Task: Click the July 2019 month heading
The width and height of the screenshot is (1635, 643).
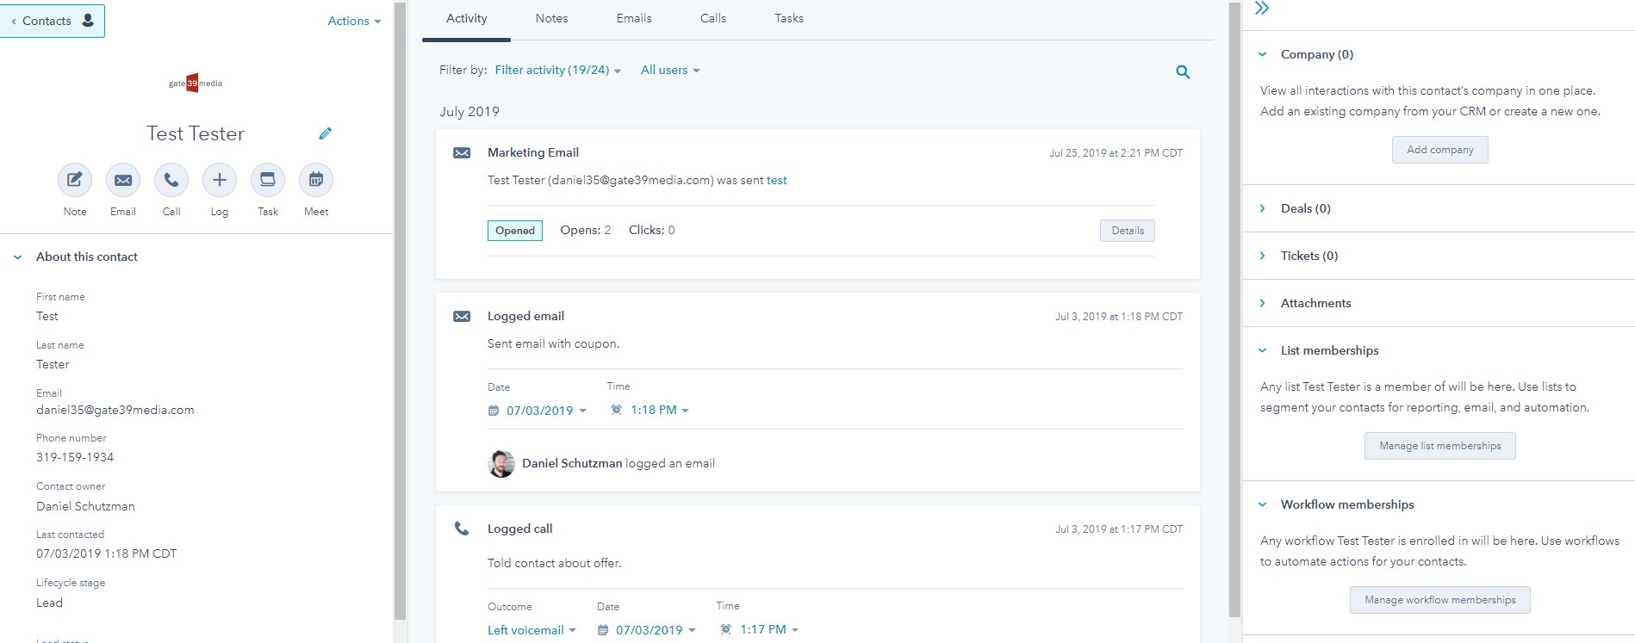Action: (469, 111)
